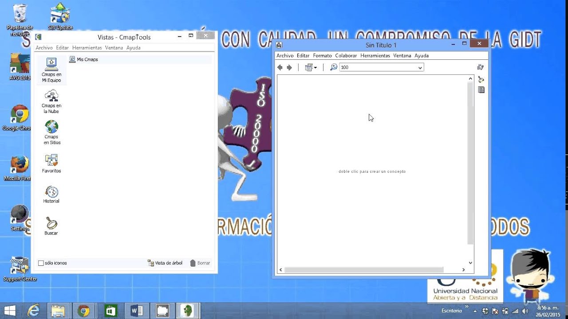Select the Mis Cmaps folder
The height and width of the screenshot is (319, 568).
click(x=84, y=59)
